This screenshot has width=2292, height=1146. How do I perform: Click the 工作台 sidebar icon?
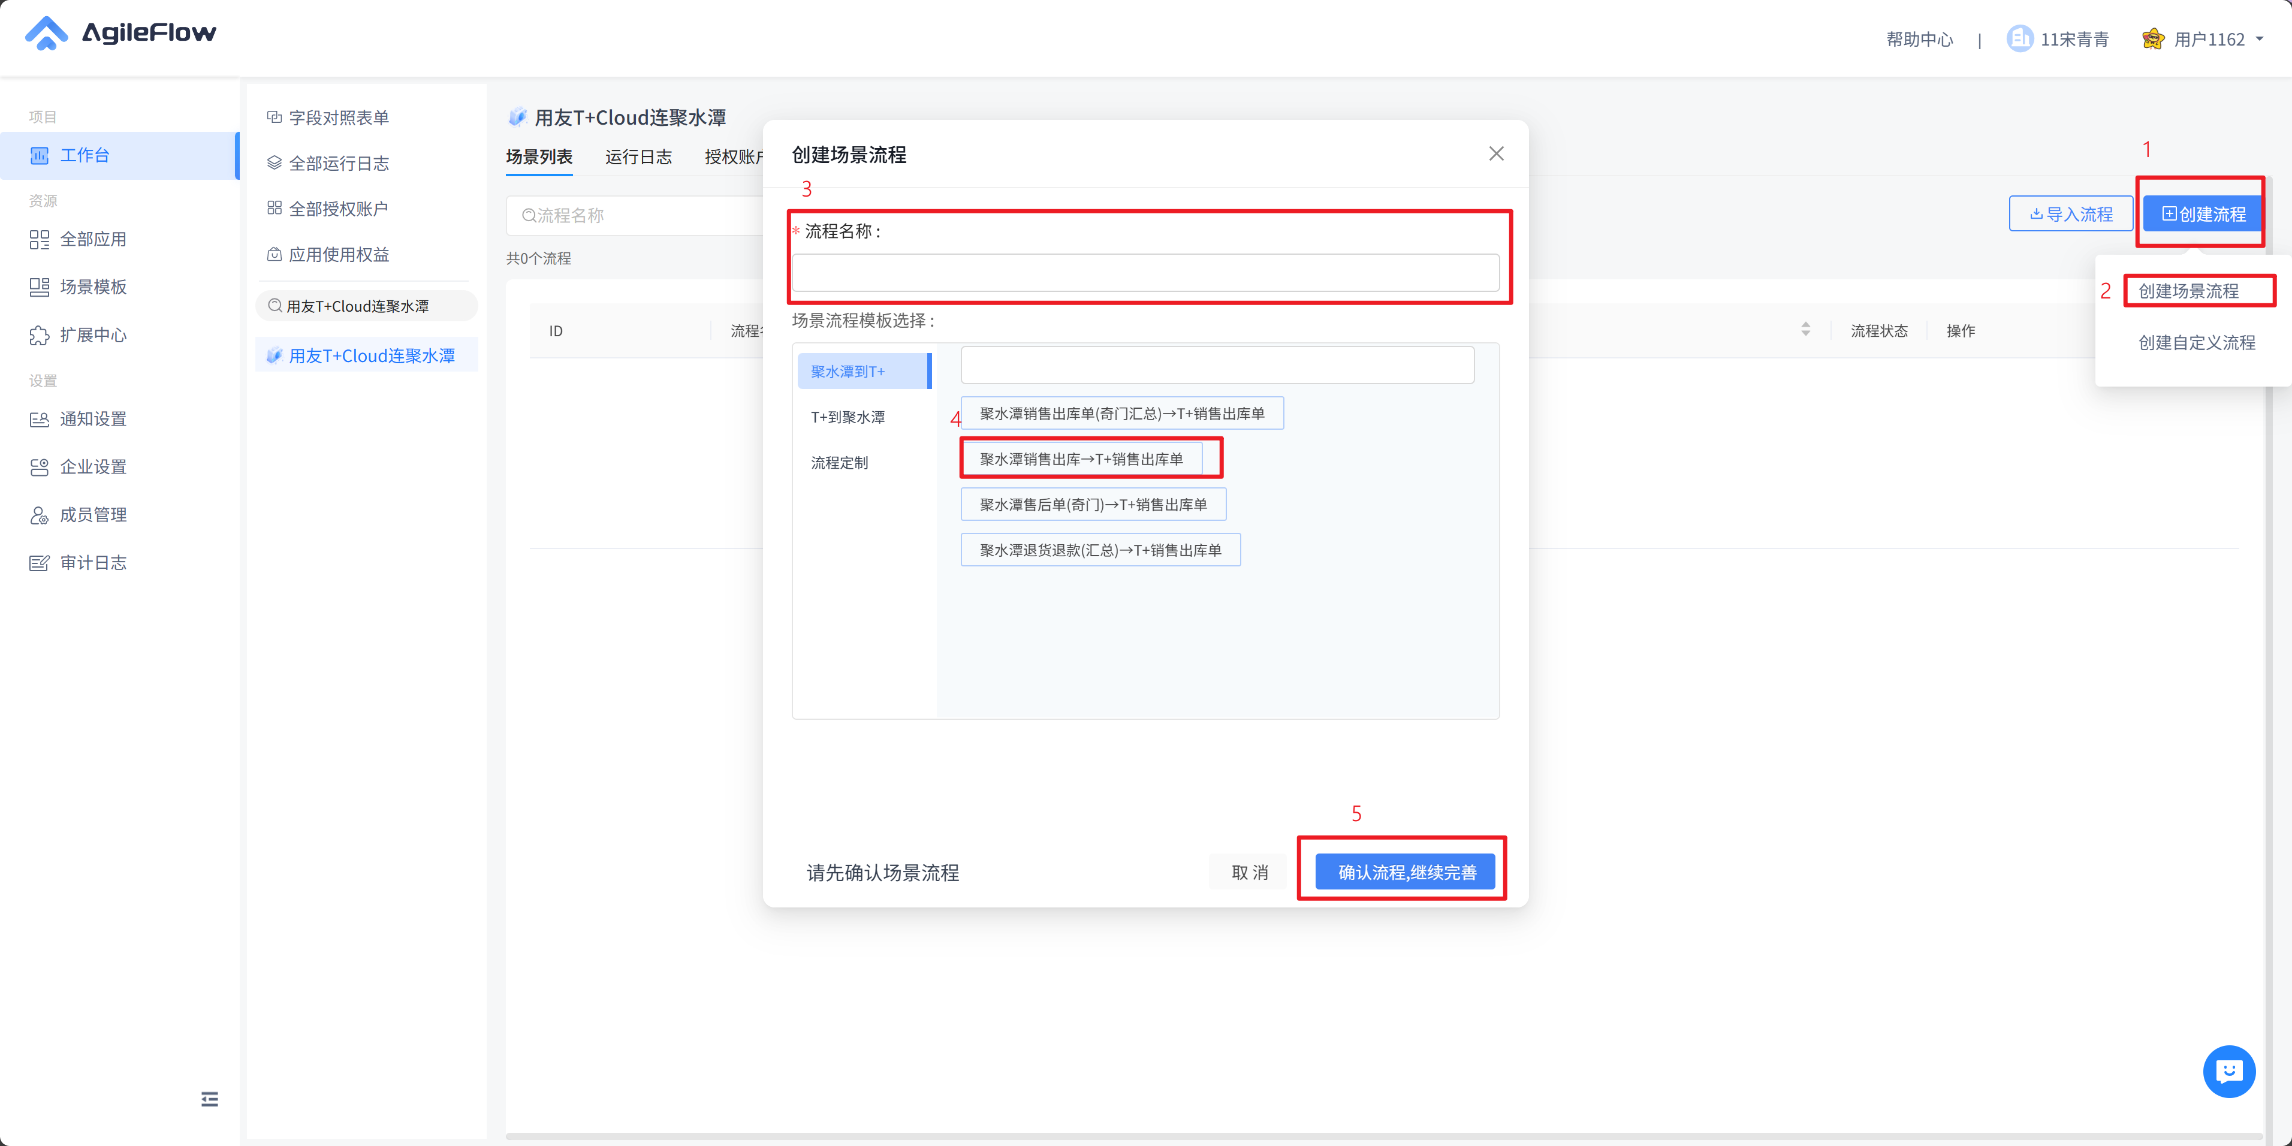pyautogui.click(x=39, y=156)
